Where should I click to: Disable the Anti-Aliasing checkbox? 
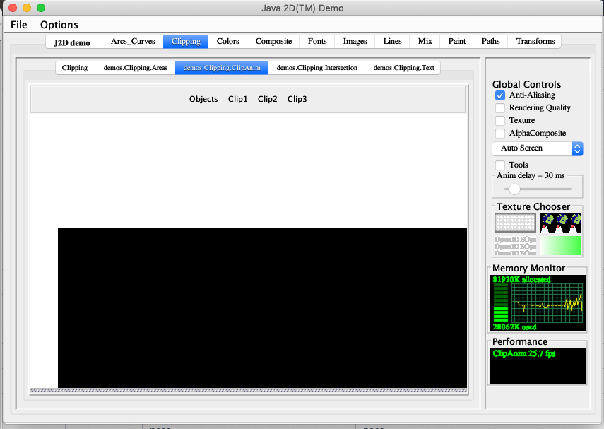pos(500,95)
